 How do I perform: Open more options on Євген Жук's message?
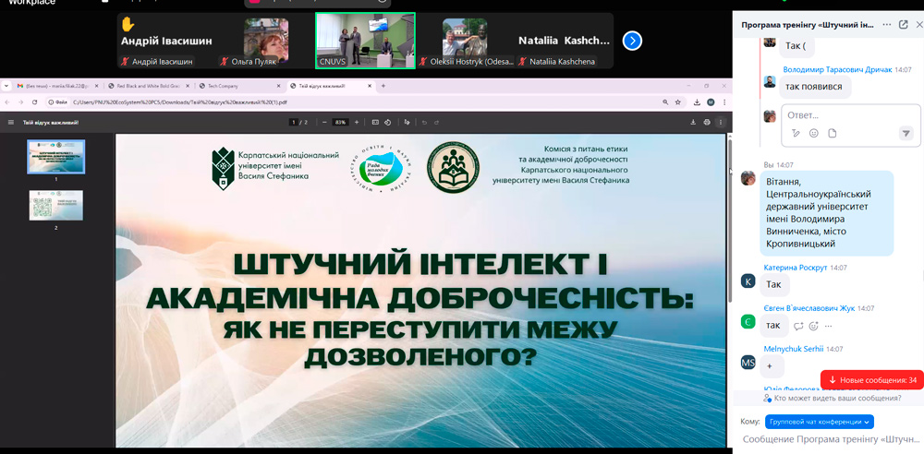[828, 326]
